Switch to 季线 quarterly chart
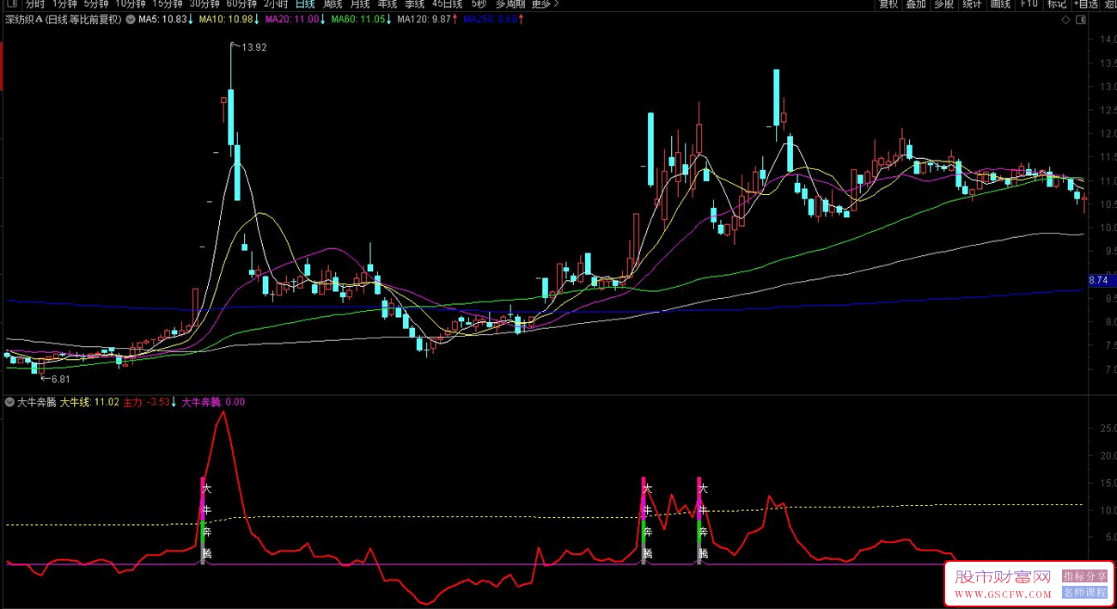This screenshot has width=1117, height=609. pyautogui.click(x=415, y=4)
